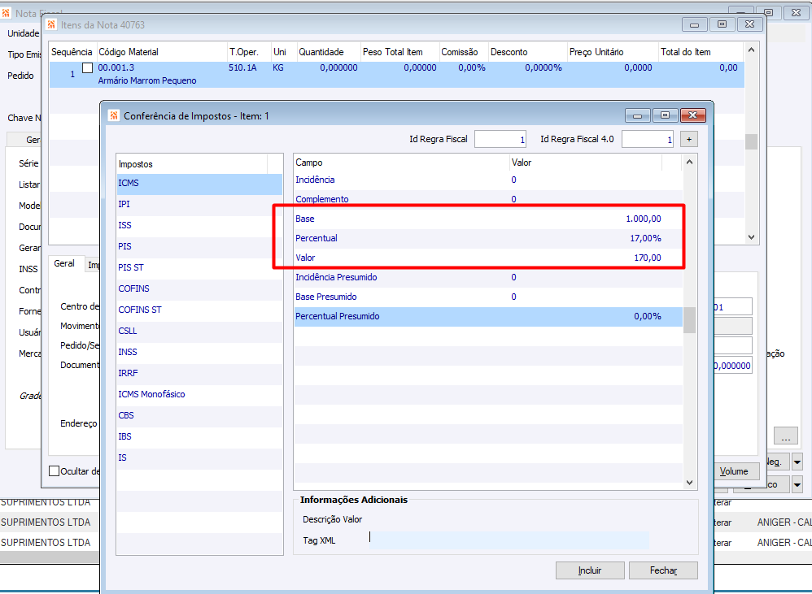This screenshot has width=812, height=594.
Task: Select ICMS in the Impostos list
Action: [199, 183]
